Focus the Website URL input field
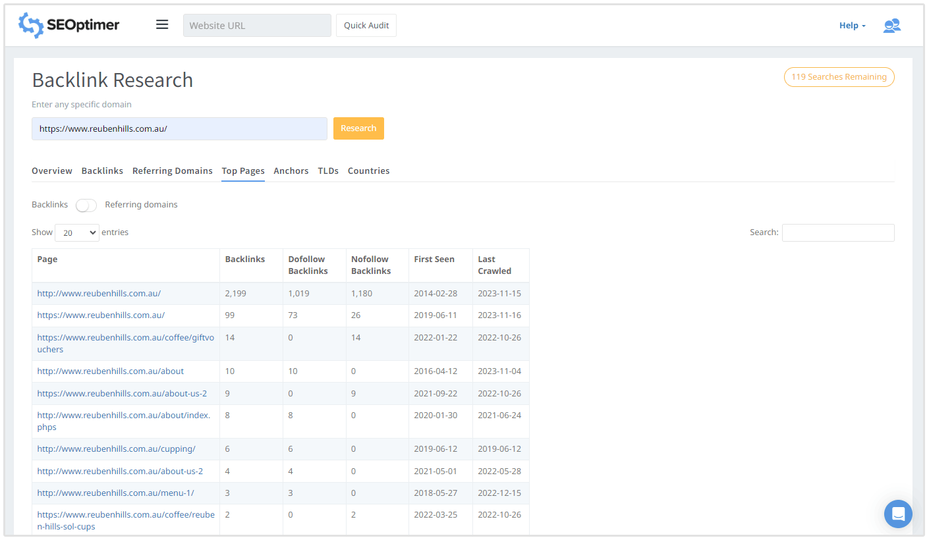 (257, 26)
